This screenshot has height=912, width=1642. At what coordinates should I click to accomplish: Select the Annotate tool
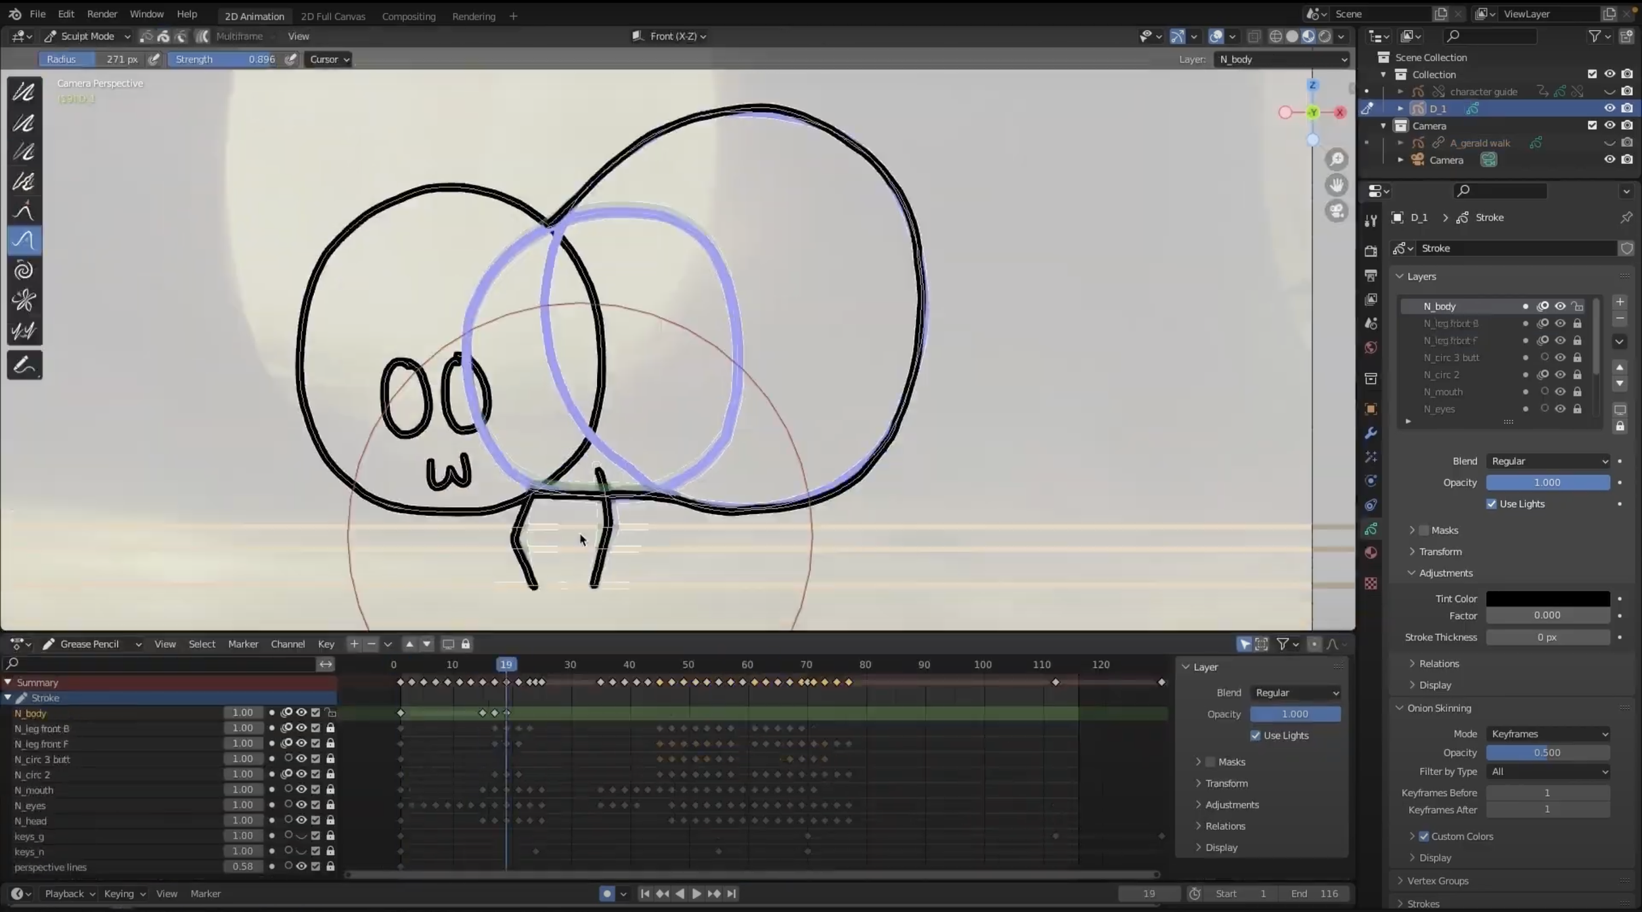tap(24, 365)
